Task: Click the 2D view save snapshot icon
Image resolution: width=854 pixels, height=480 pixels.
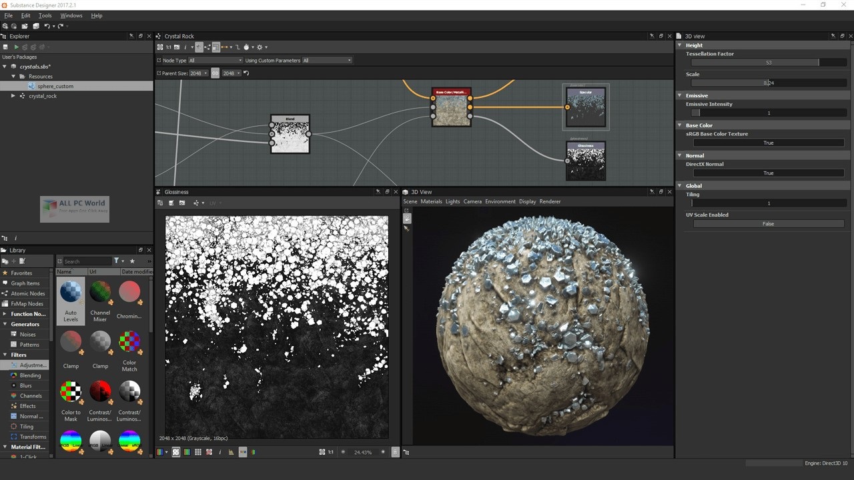Action: (x=171, y=203)
